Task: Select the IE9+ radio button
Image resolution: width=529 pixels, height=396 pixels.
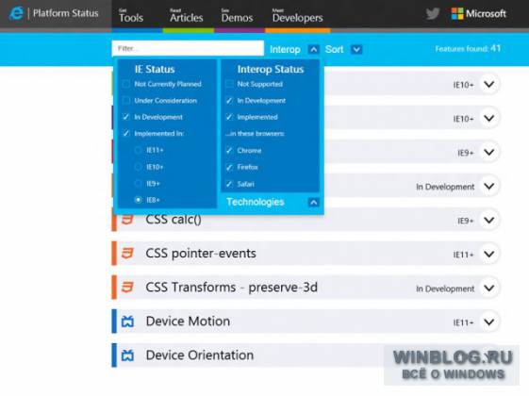Action: pyautogui.click(x=138, y=183)
